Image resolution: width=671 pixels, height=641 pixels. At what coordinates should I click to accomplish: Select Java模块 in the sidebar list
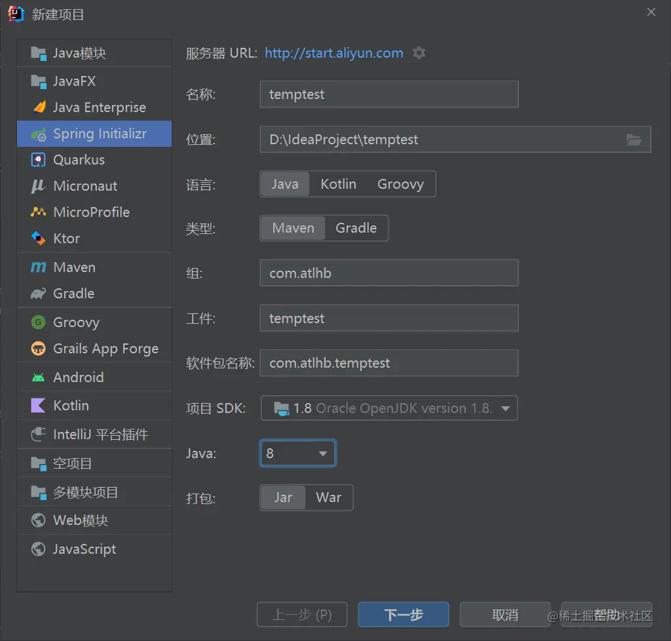coord(94,54)
